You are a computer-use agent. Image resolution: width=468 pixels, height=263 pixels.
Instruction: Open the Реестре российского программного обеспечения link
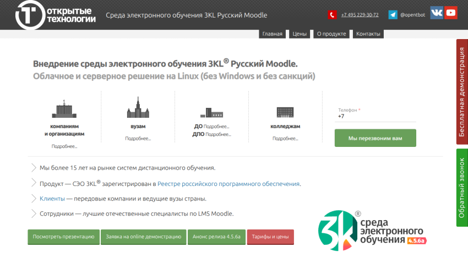point(228,184)
